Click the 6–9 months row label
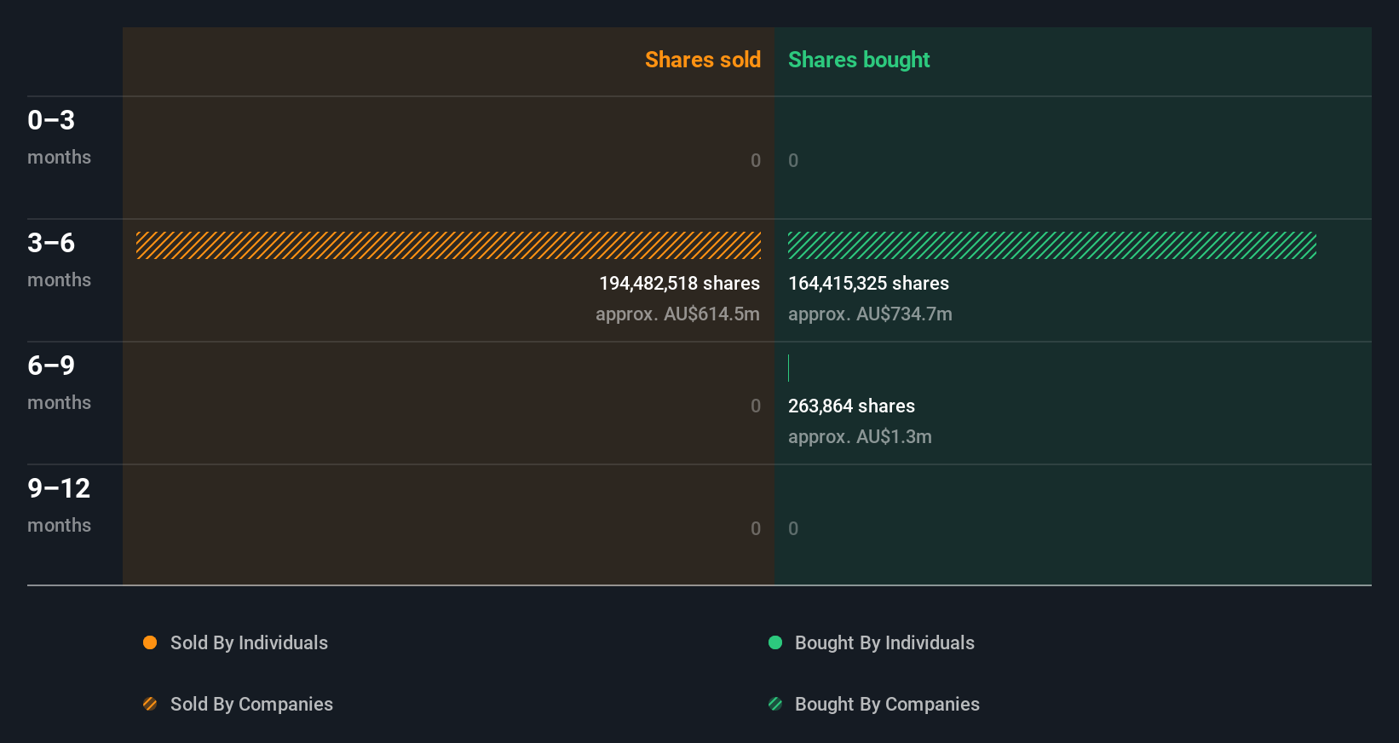1399x743 pixels. (x=59, y=382)
